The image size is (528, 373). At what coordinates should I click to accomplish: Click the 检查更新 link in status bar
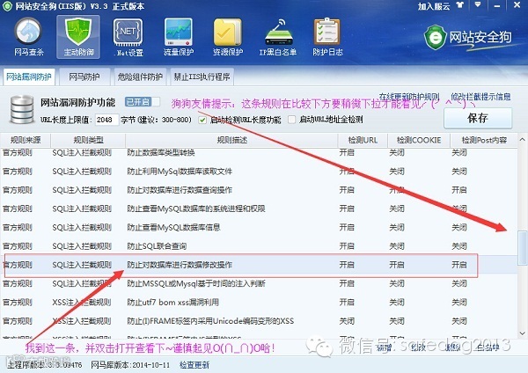coord(194,365)
